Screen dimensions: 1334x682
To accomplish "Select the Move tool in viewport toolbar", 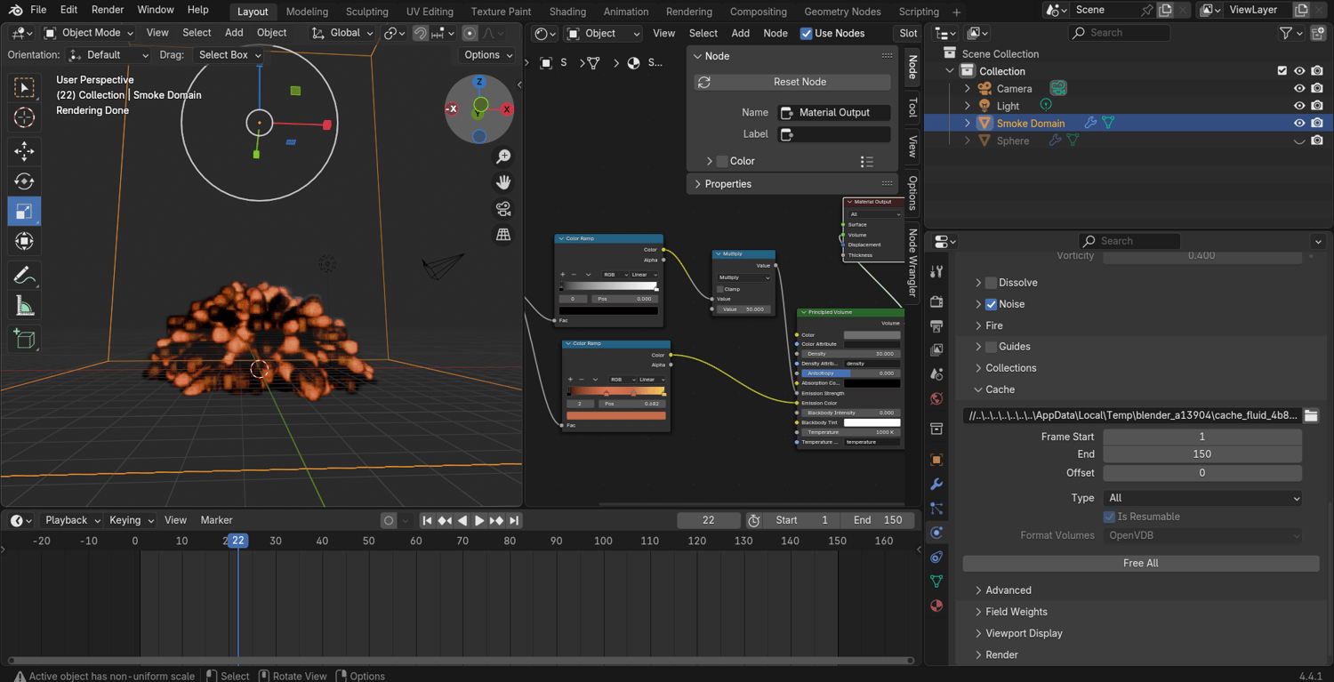I will pos(24,150).
